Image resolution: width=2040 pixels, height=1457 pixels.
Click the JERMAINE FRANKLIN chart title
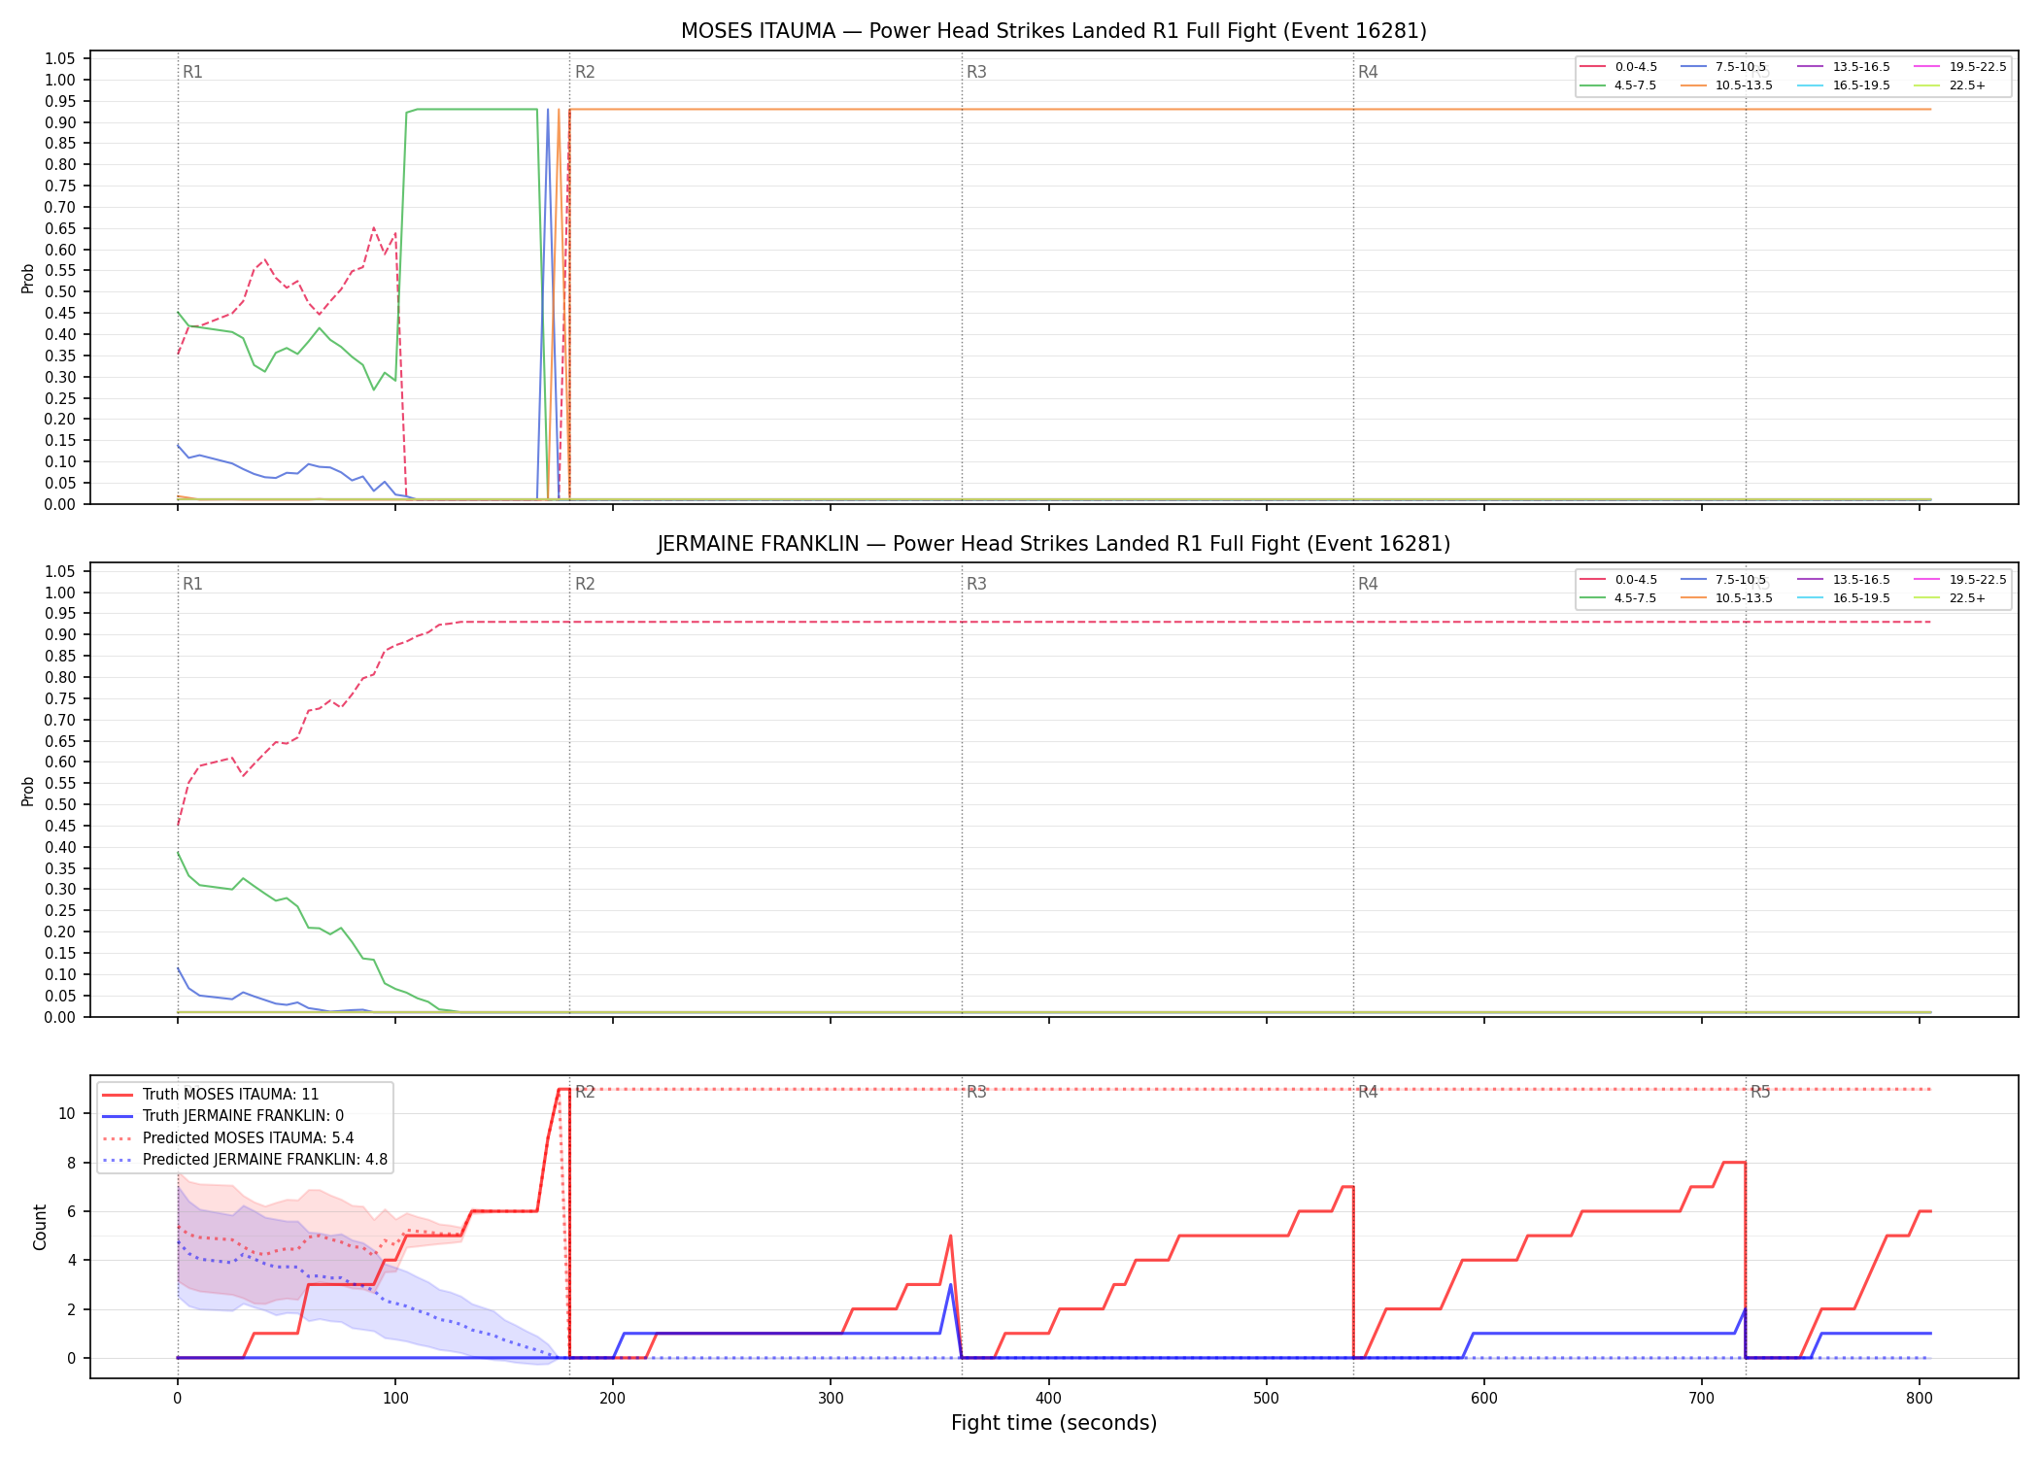pos(1054,544)
